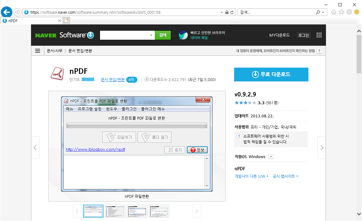
Task: Go to the 문서/사무 breadcrumb
Action: pyautogui.click(x=55, y=51)
